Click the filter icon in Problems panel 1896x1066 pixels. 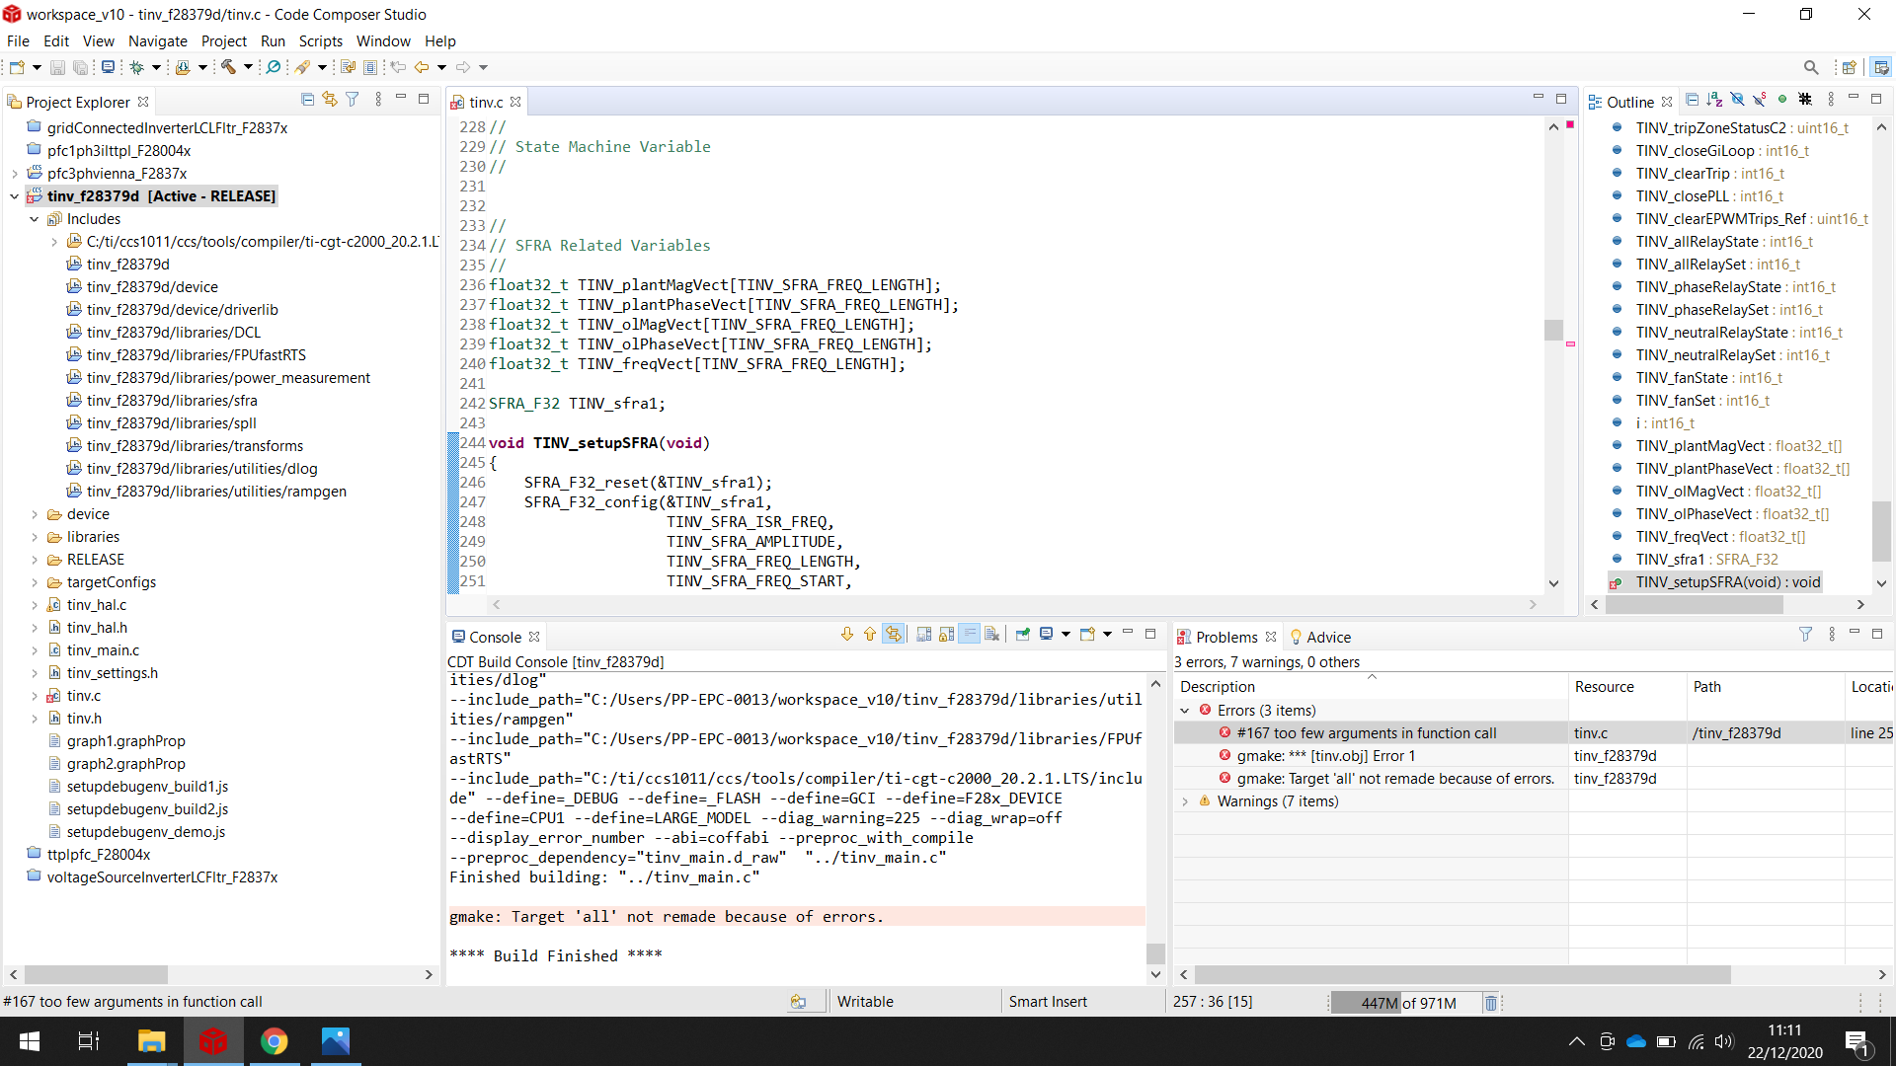point(1805,635)
